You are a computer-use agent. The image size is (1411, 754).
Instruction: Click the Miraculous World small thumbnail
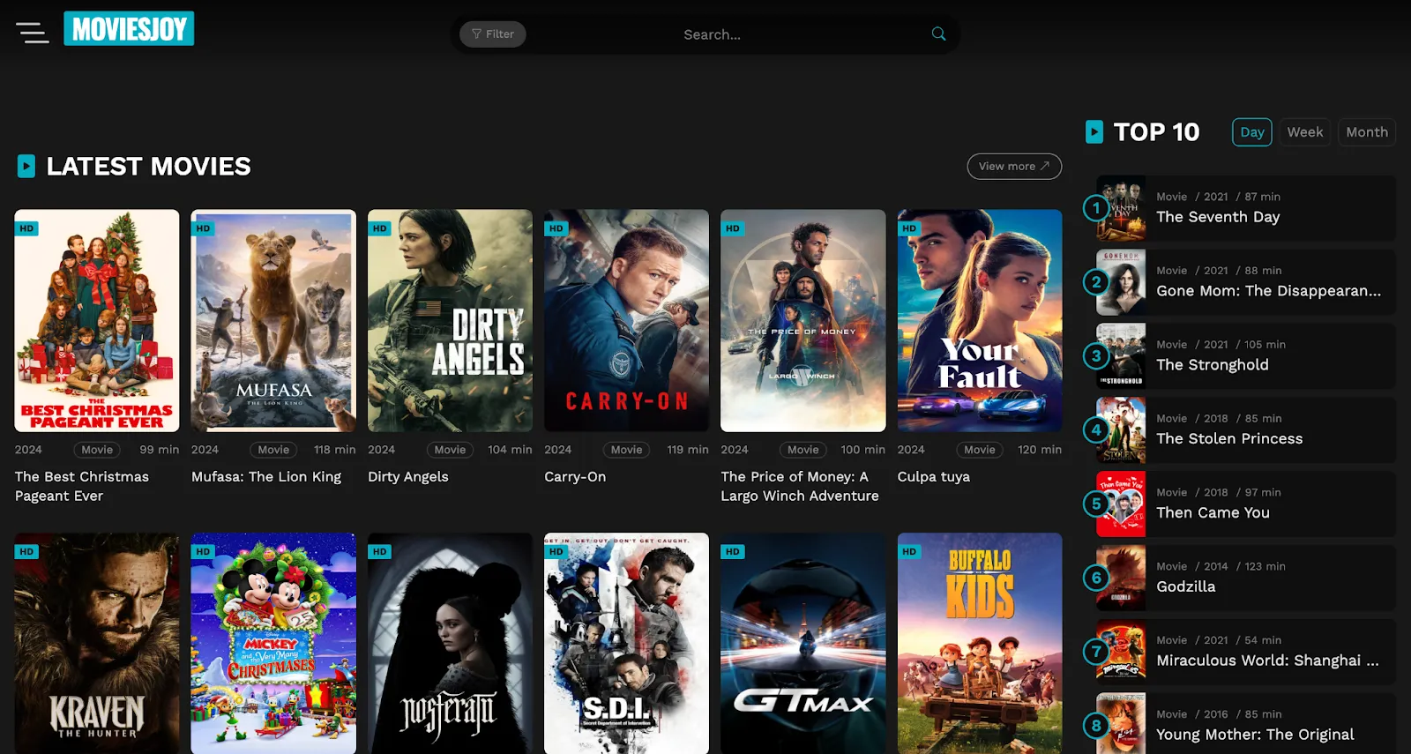[1121, 652]
